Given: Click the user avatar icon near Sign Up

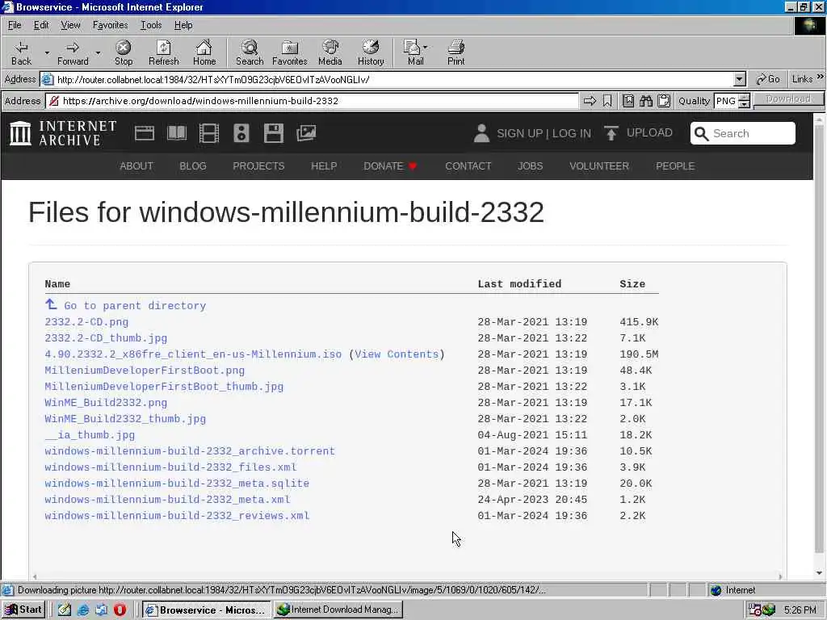Looking at the screenshot, I should click(481, 133).
